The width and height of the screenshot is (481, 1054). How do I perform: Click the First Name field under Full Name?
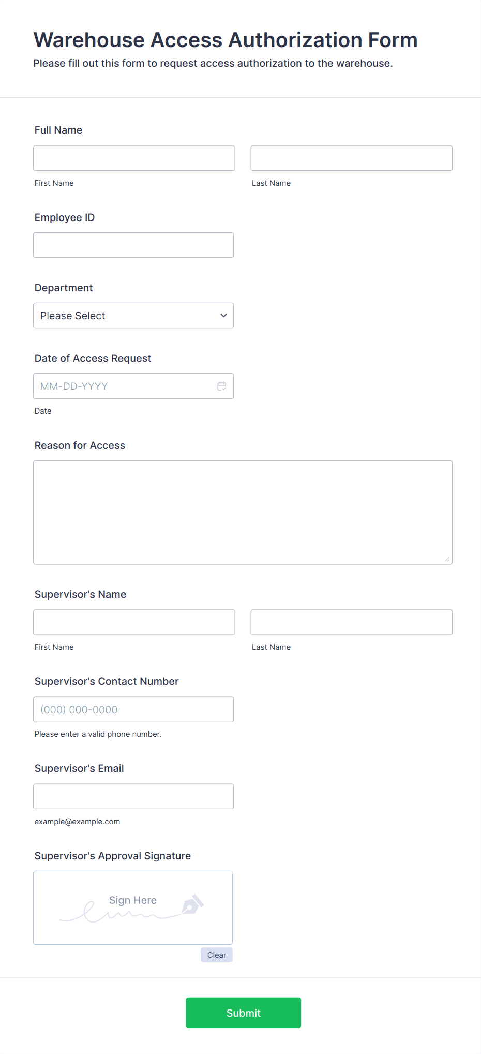pos(134,158)
